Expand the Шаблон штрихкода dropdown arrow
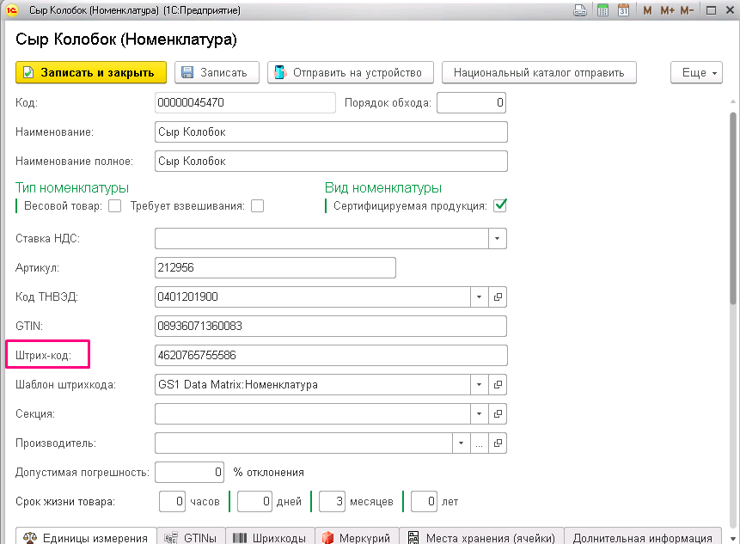Image resolution: width=740 pixels, height=544 pixels. [x=479, y=385]
